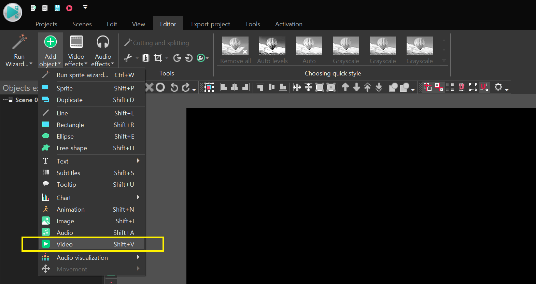This screenshot has height=284, width=536.
Task: Click the Run Wizard button
Action: pyautogui.click(x=19, y=51)
